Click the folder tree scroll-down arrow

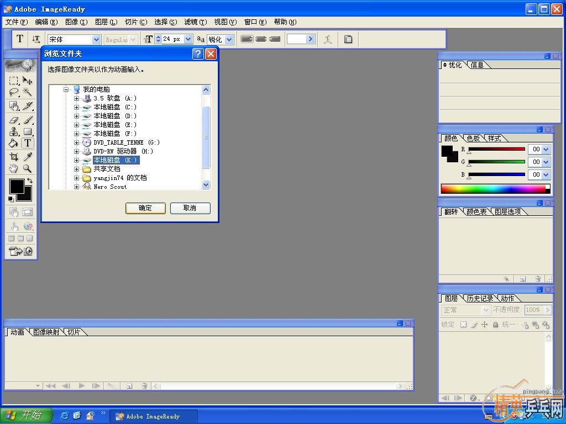pos(206,185)
